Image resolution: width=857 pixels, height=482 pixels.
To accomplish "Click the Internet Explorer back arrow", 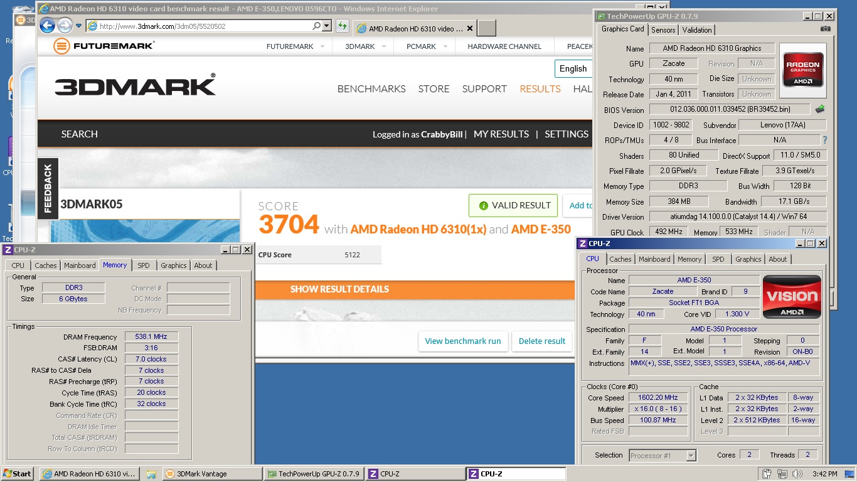I will (x=47, y=26).
